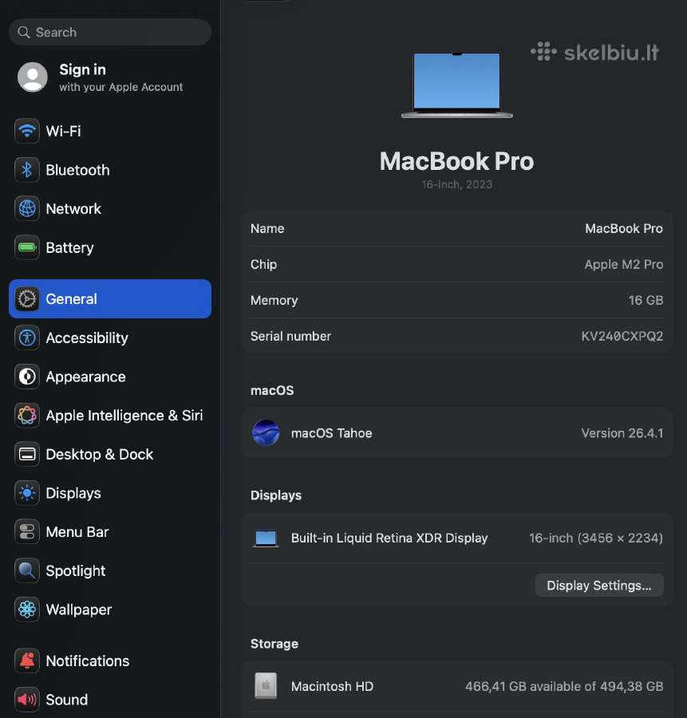The height and width of the screenshot is (718, 687).
Task: Click the green Battery icon
Action: (27, 247)
